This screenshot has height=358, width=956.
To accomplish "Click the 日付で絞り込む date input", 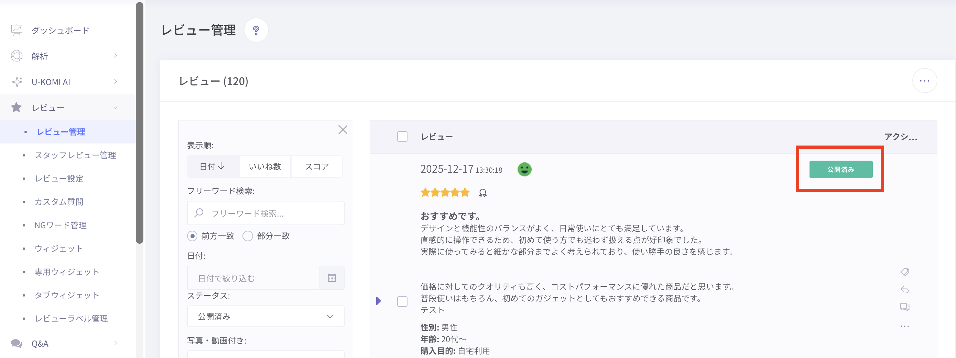I will (x=254, y=278).
